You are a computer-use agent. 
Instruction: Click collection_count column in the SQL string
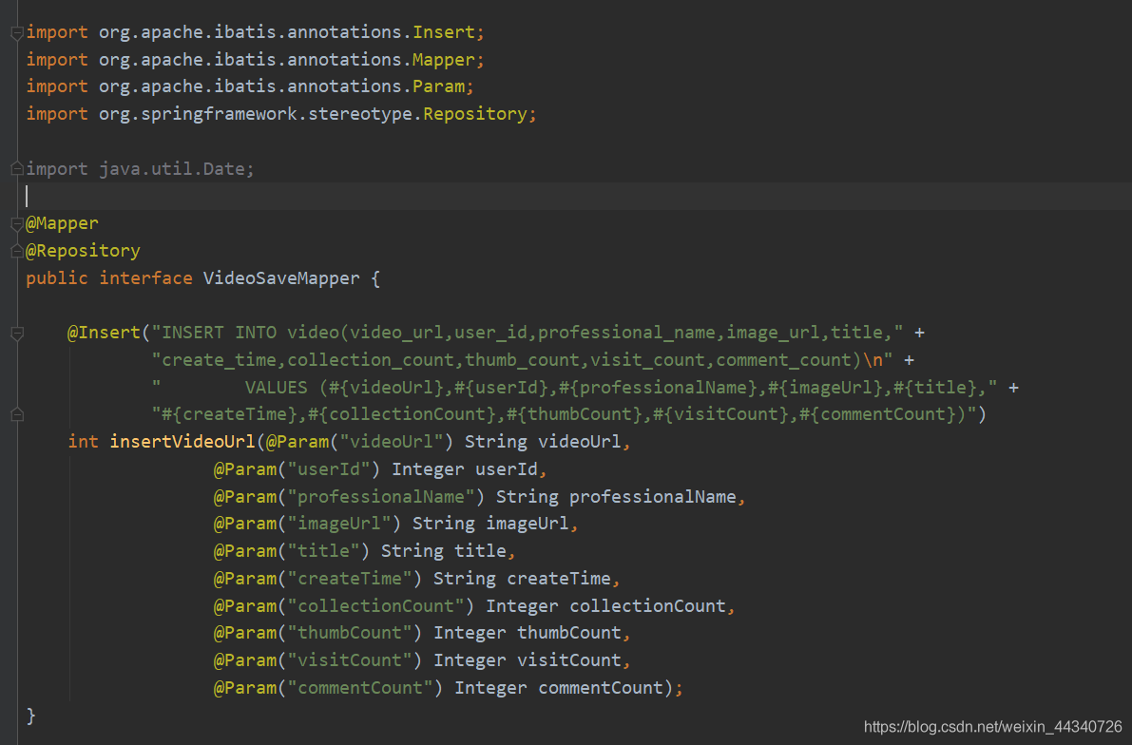point(371,360)
